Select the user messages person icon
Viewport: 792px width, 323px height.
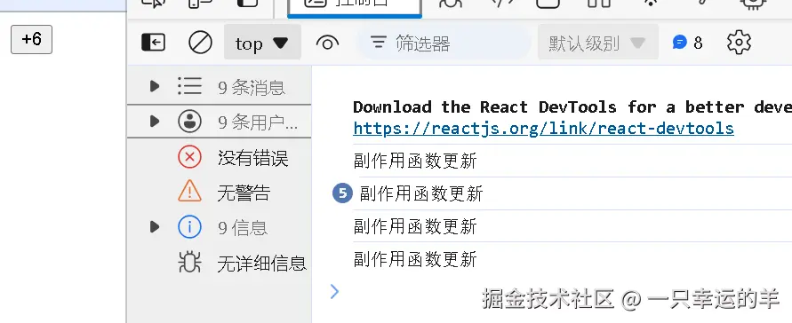click(x=190, y=122)
